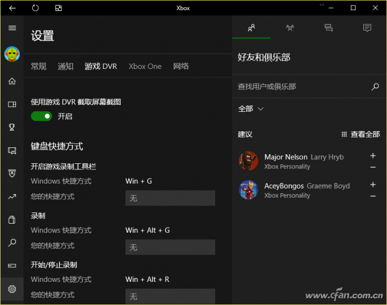Open the hamburger navigation menu

[12, 28]
